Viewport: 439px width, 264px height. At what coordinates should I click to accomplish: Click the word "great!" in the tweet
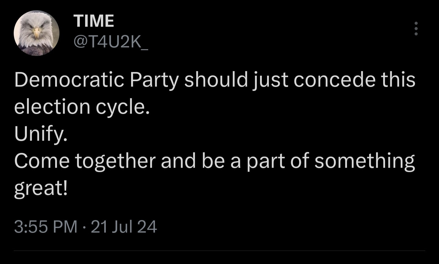(41, 188)
